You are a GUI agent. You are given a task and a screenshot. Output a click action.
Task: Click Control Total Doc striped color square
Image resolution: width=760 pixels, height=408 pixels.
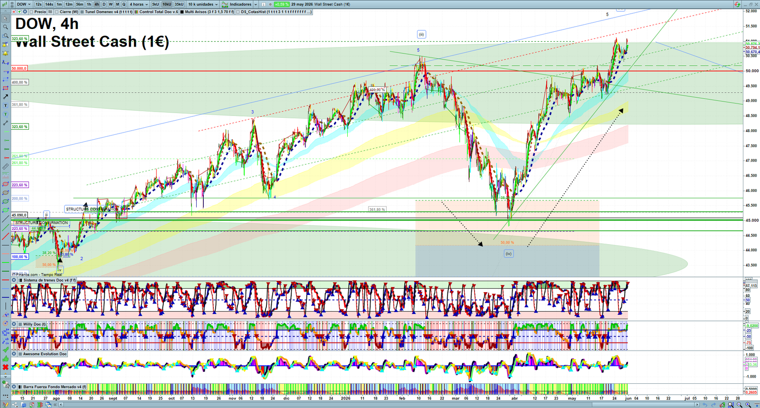tap(136, 12)
